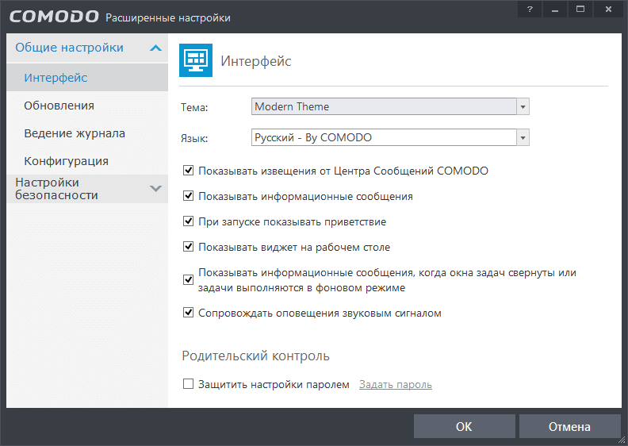628x446 pixels.
Task: Click the Отмена button
Action: pyautogui.click(x=569, y=426)
